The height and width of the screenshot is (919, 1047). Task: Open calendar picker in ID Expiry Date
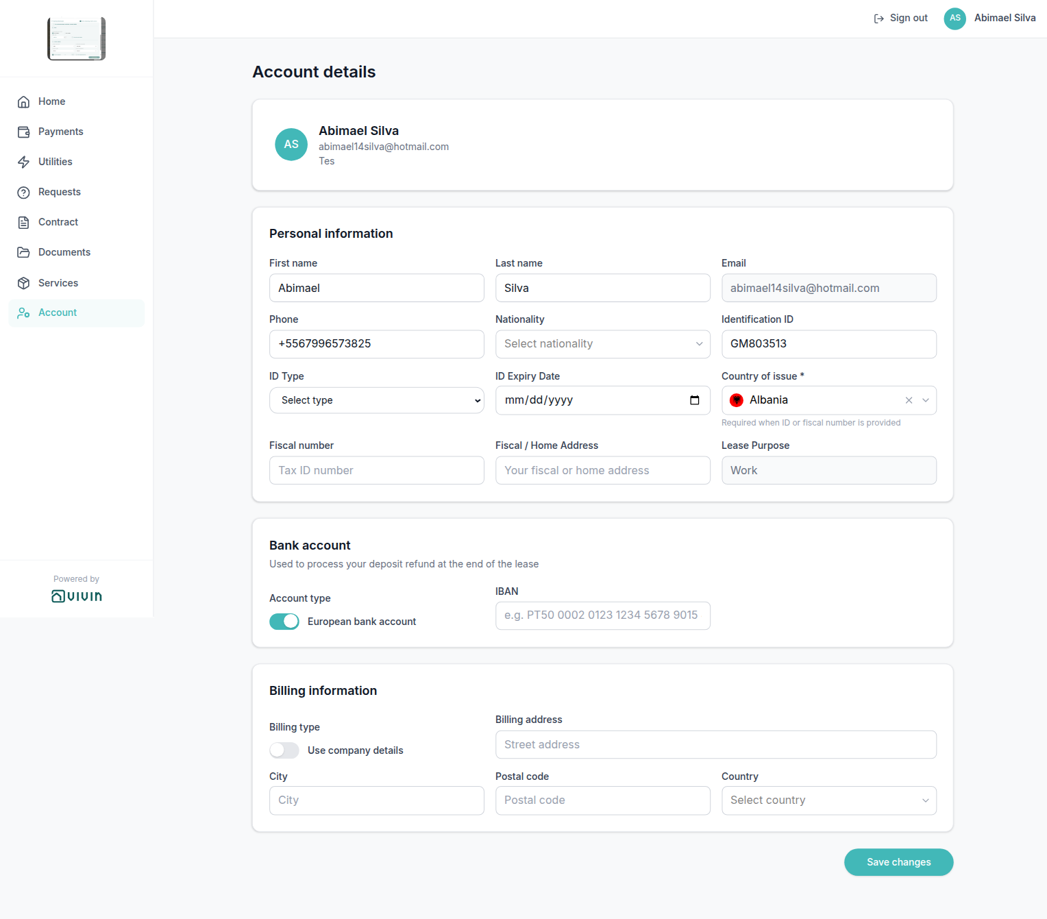pyautogui.click(x=694, y=400)
